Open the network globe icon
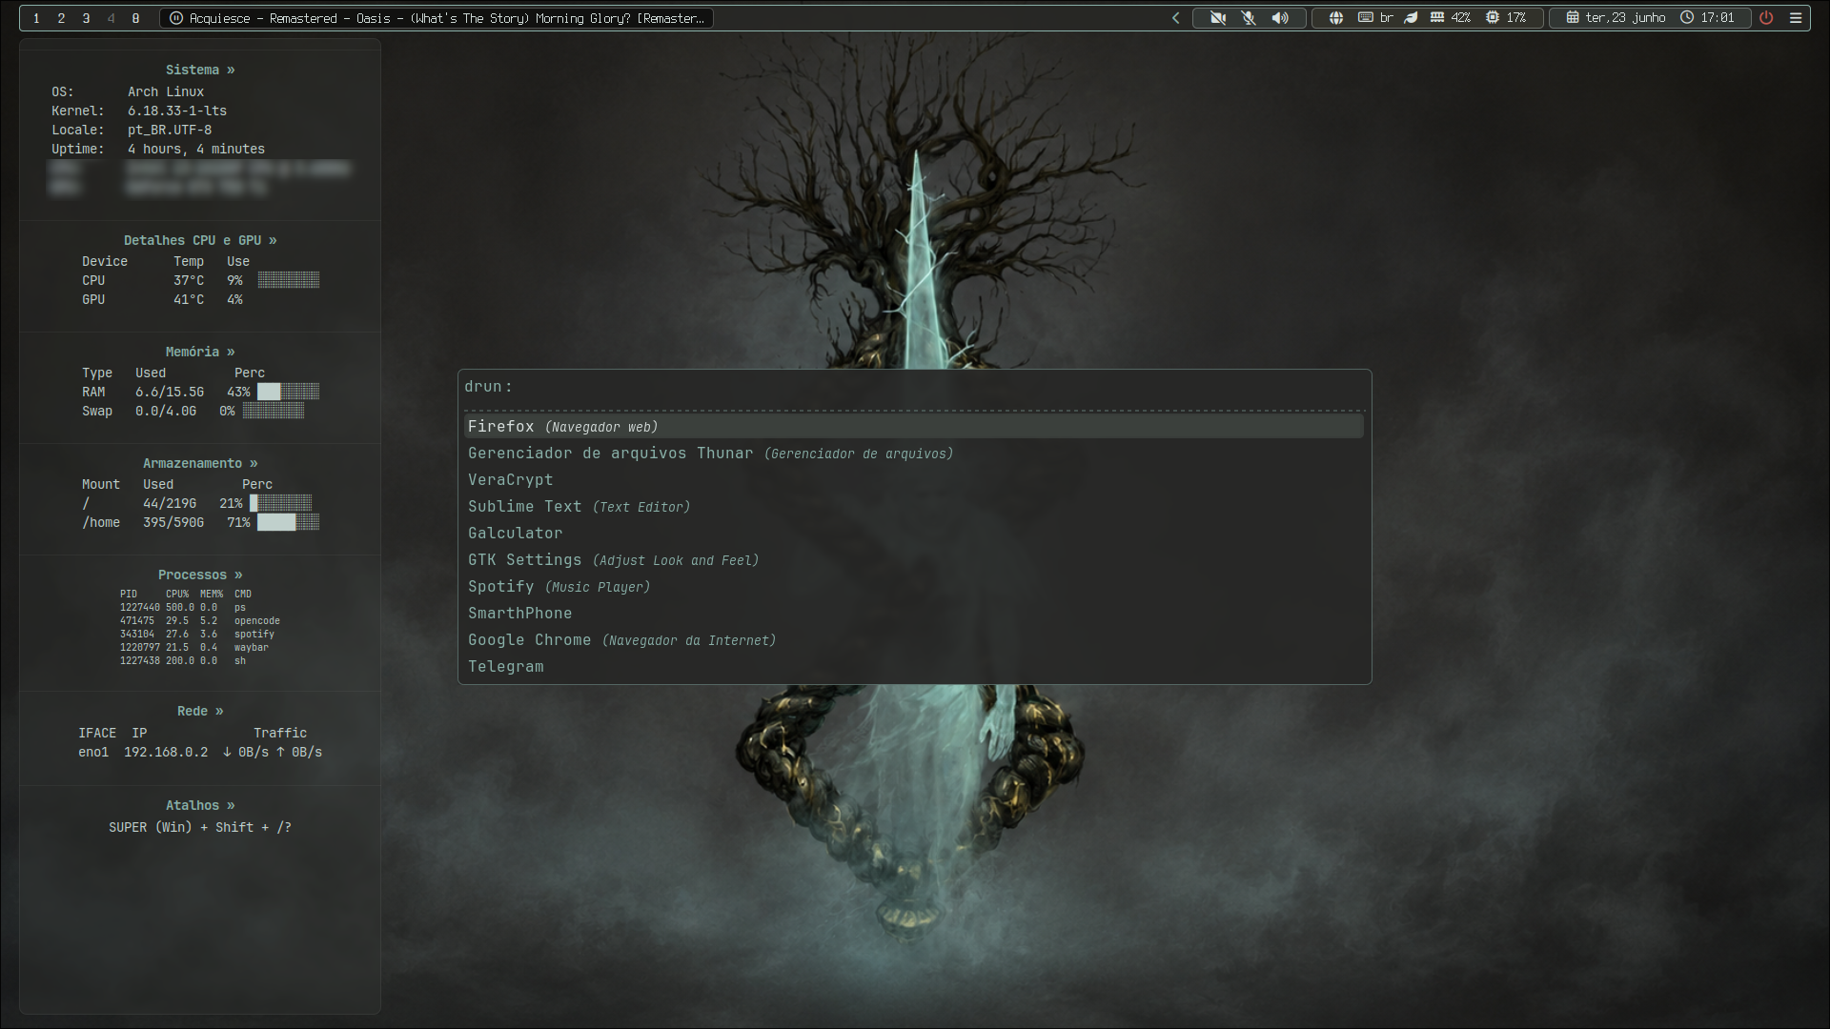The width and height of the screenshot is (1830, 1029). click(x=1336, y=18)
